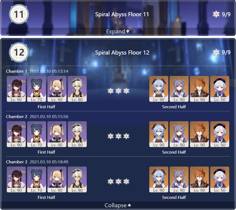Click the Floor 12 star count 9/9
The height and width of the screenshot is (210, 236).
[x=222, y=52]
